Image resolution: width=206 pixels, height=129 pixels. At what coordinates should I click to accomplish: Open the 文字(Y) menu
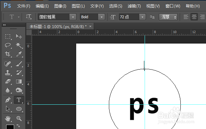click(x=97, y=6)
